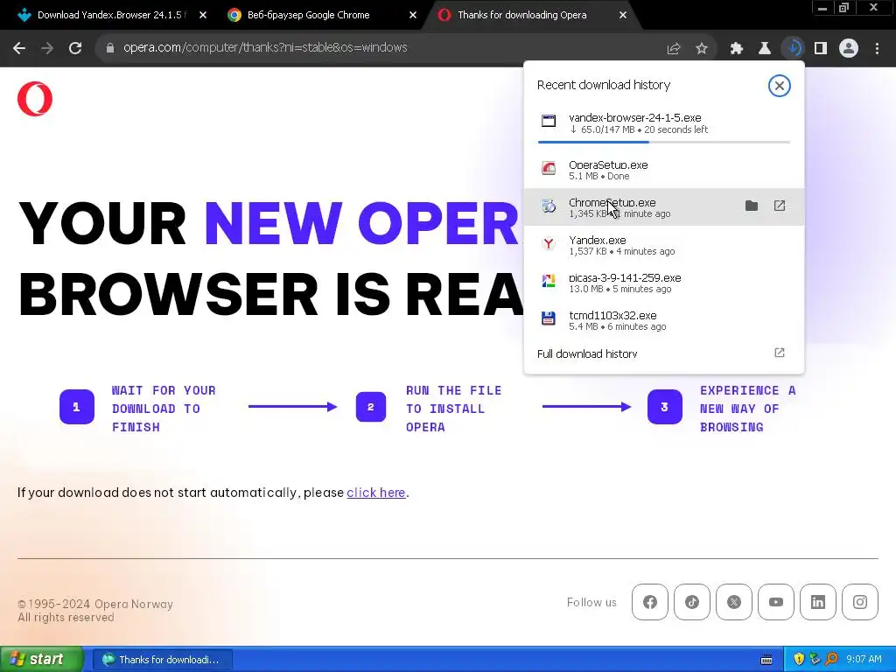Click the keyboard icon in the taskbar
Image resolution: width=896 pixels, height=672 pixels.
766,660
